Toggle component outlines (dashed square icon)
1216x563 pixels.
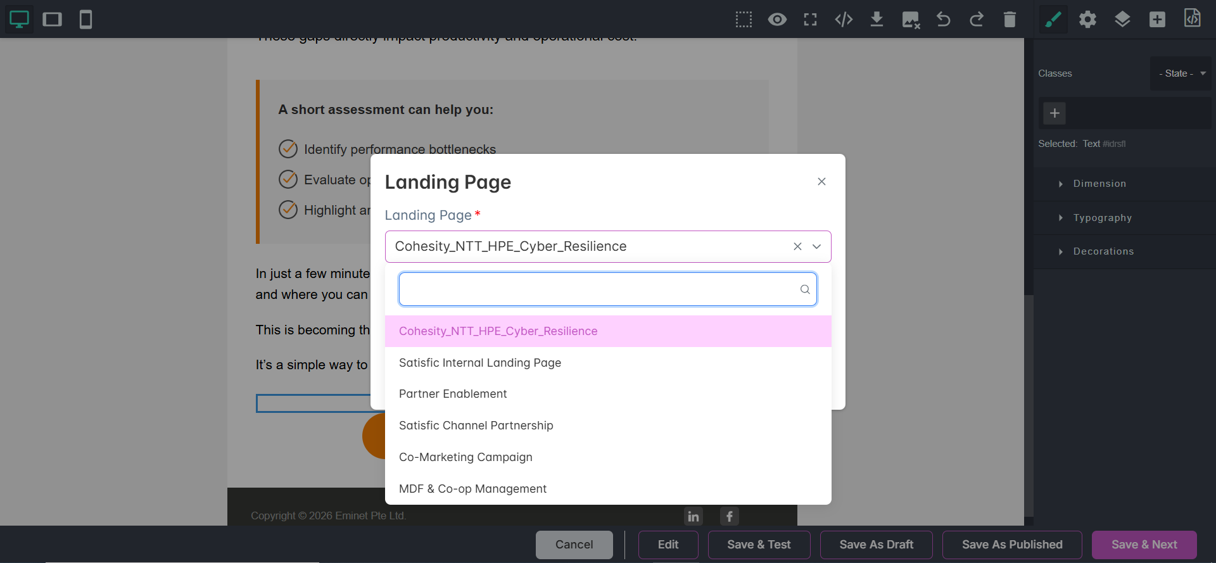coord(744,20)
